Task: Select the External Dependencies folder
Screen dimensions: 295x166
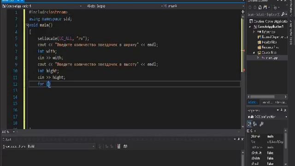Action: (x=272, y=37)
